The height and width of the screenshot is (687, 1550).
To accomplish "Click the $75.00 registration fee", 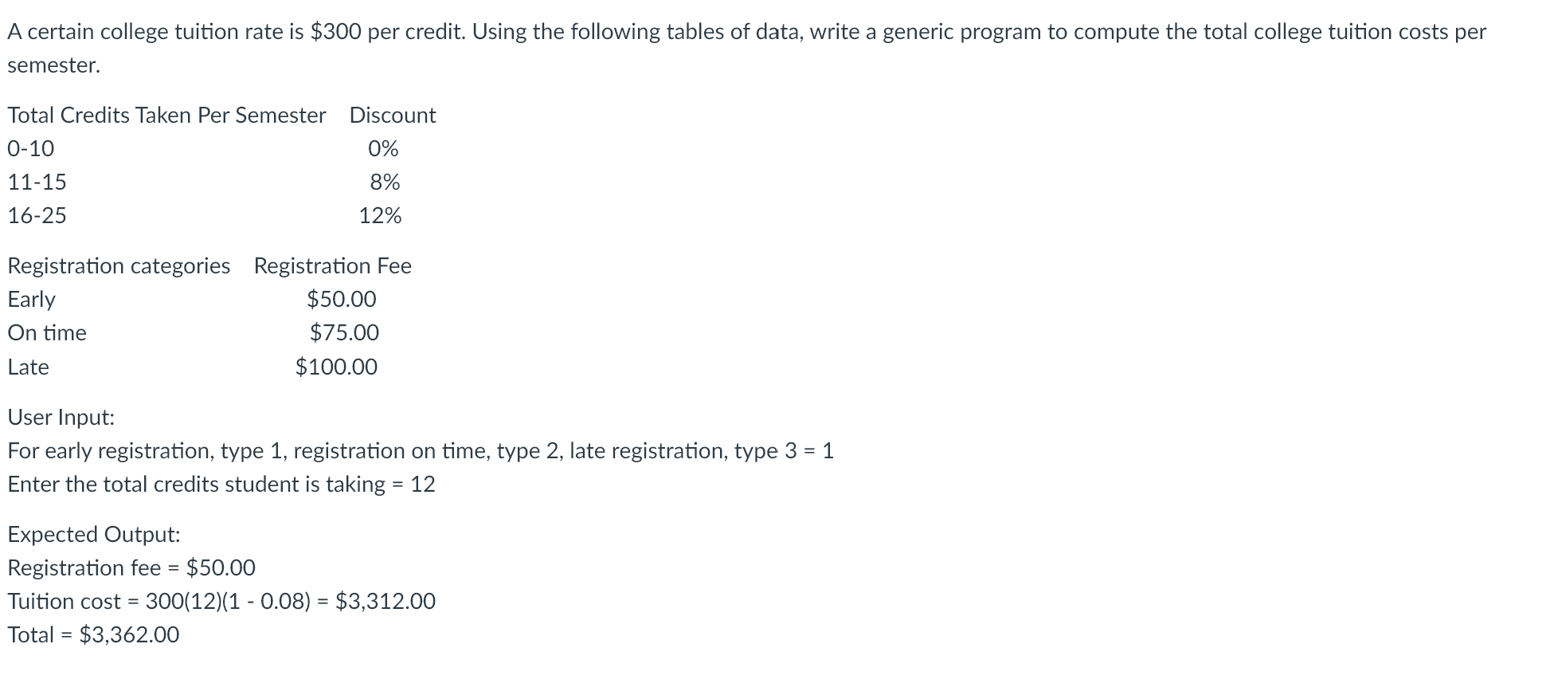I will click(x=344, y=332).
